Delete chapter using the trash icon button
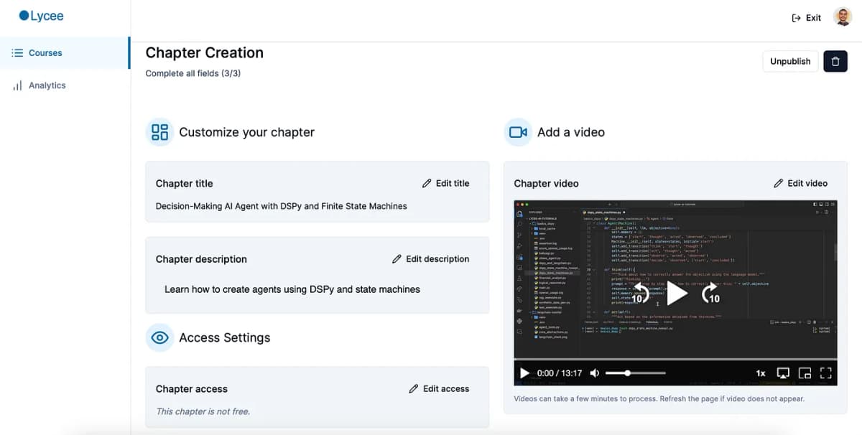The height and width of the screenshot is (435, 862). point(835,61)
